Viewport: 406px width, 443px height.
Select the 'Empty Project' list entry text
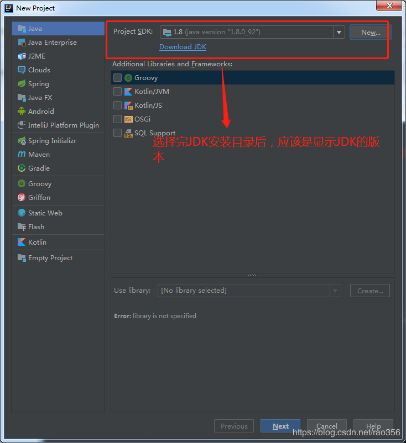50,258
